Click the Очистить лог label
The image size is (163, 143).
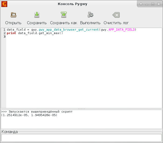pyautogui.click(x=116, y=23)
